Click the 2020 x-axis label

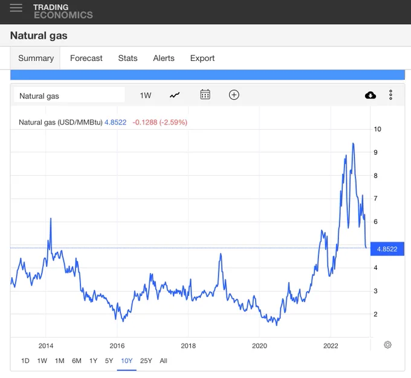tap(259, 346)
